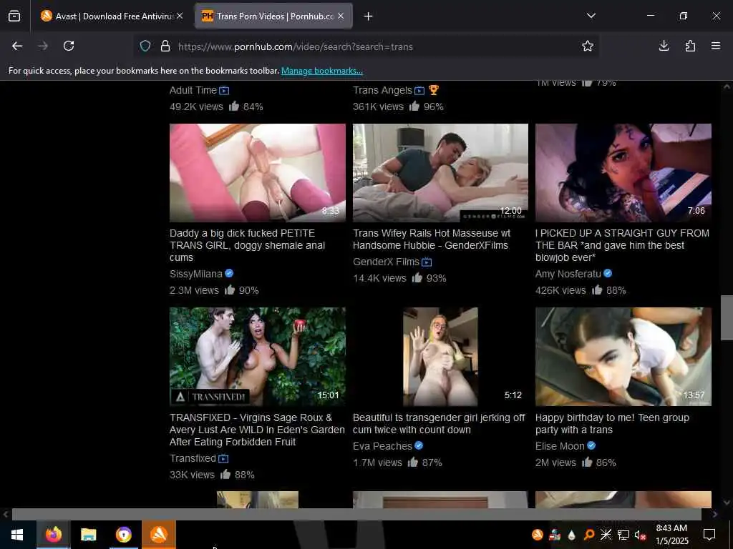Viewport: 733px width, 549px height.
Task: Click the verified badge beside Amy Nosferatu
Action: (608, 274)
